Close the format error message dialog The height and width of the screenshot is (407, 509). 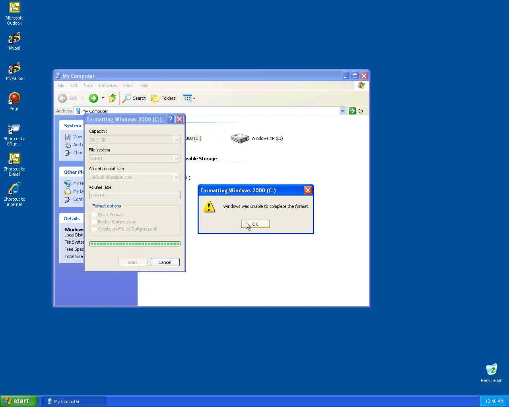(308, 190)
